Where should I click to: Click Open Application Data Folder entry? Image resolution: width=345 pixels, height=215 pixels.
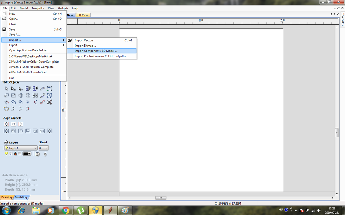pos(34,50)
